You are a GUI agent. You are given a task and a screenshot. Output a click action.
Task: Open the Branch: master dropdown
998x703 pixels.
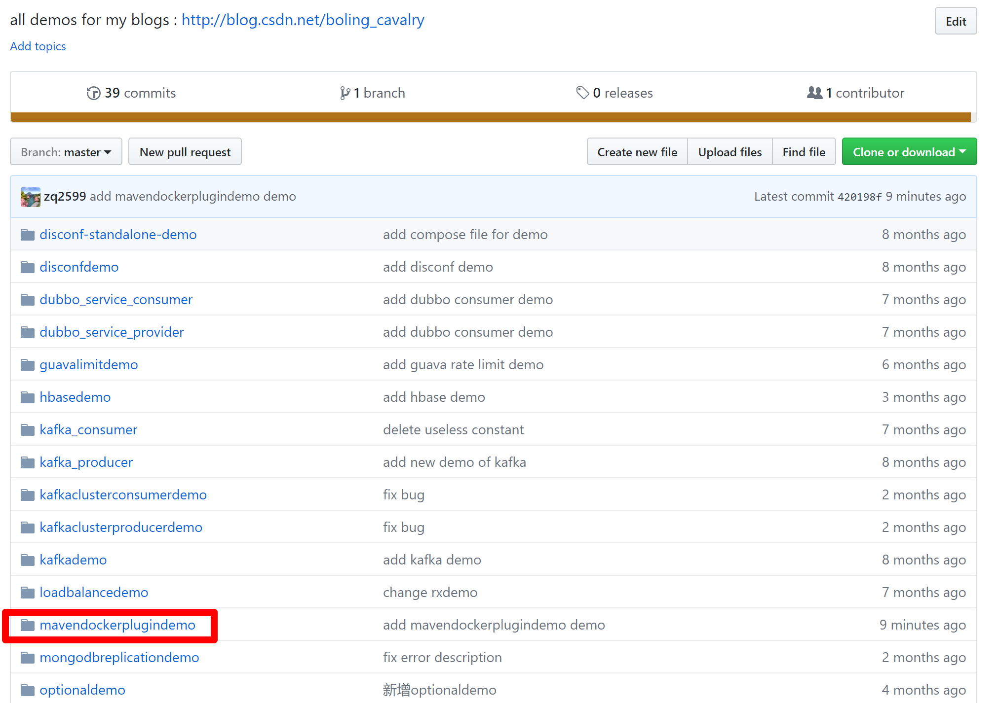point(66,152)
